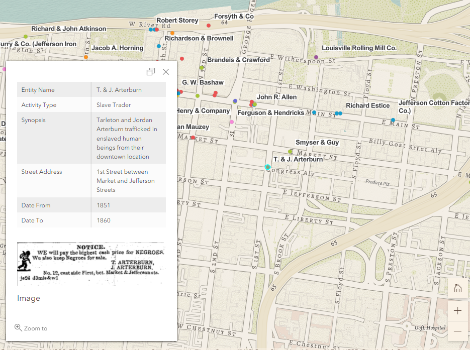Click the Synopsis description text
Screen dimensions: 470x350
[x=127, y=138]
